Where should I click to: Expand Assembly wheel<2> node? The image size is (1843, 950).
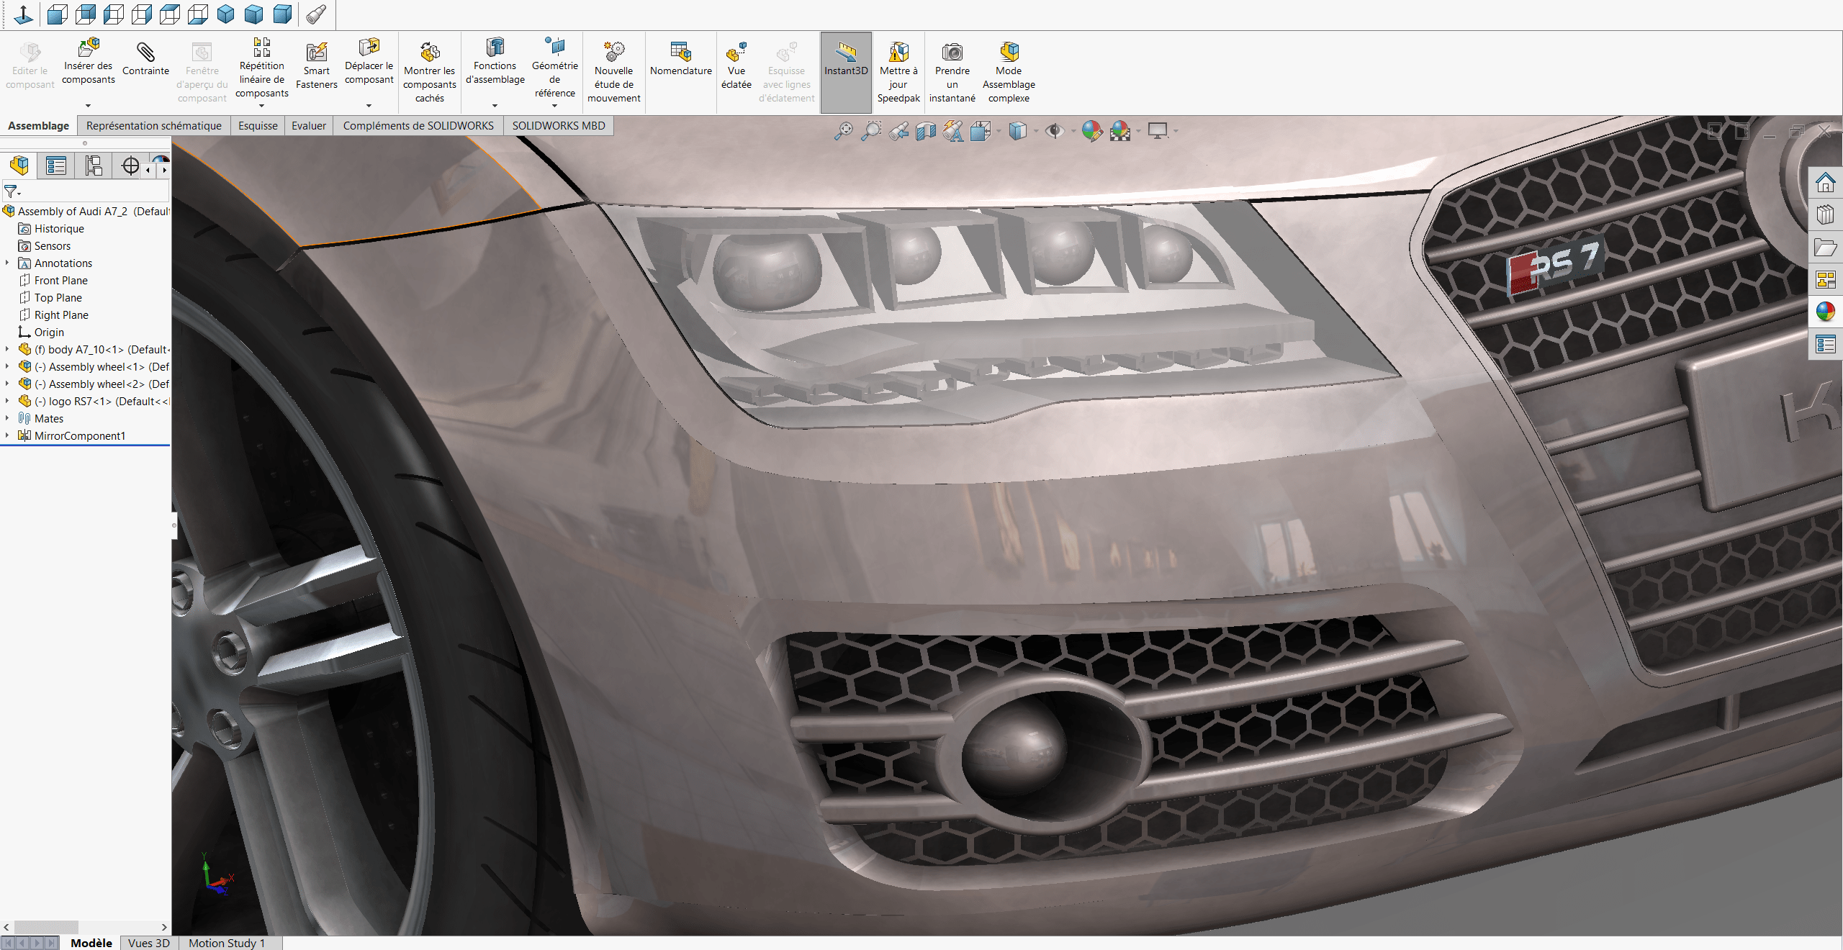pyautogui.click(x=7, y=384)
